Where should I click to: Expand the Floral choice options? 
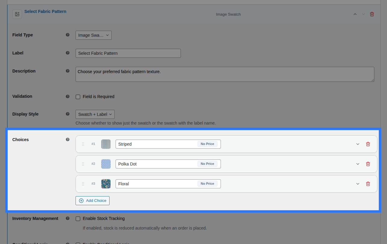[358, 184]
